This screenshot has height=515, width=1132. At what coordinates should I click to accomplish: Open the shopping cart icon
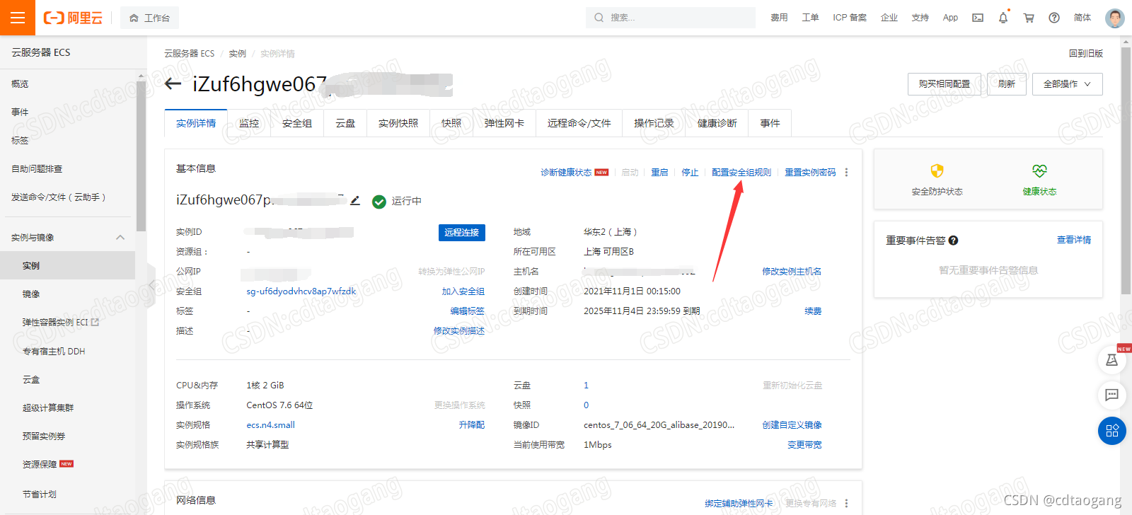(1029, 18)
